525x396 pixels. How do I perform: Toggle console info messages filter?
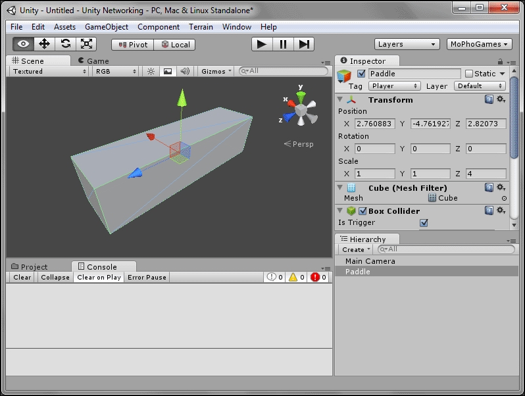(274, 277)
